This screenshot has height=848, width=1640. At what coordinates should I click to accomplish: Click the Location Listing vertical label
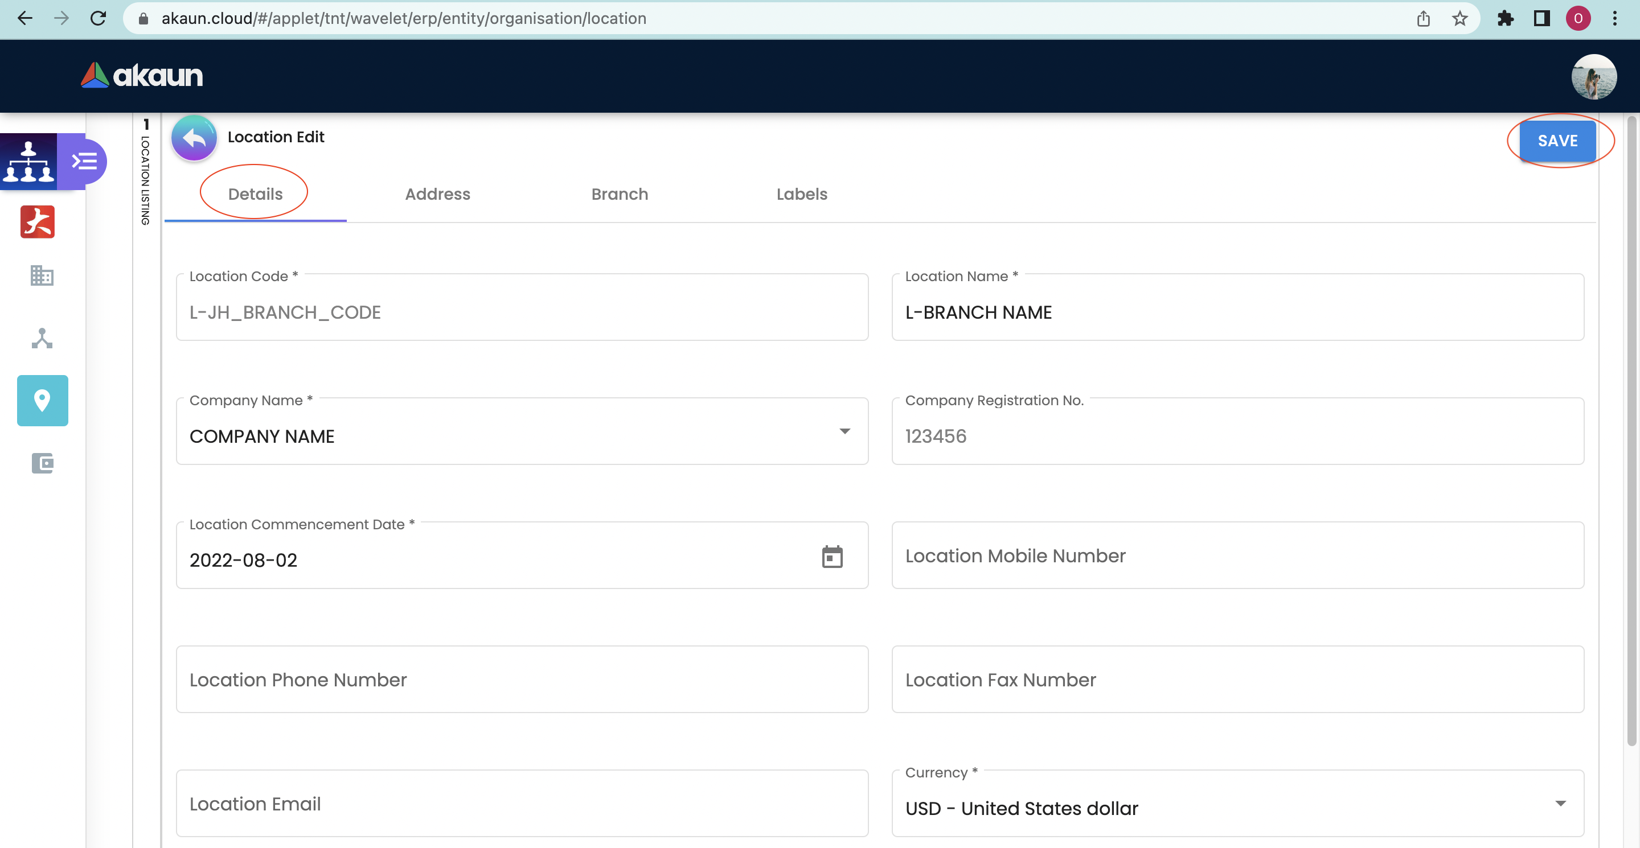146,180
